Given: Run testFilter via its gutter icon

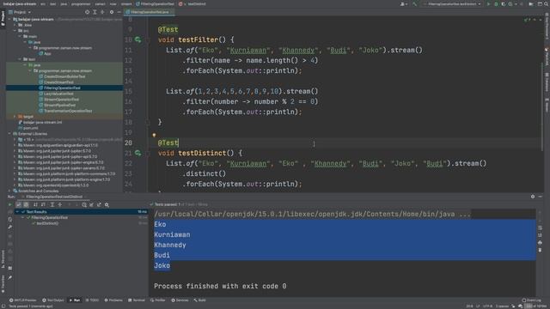Looking at the screenshot, I should (x=137, y=40).
